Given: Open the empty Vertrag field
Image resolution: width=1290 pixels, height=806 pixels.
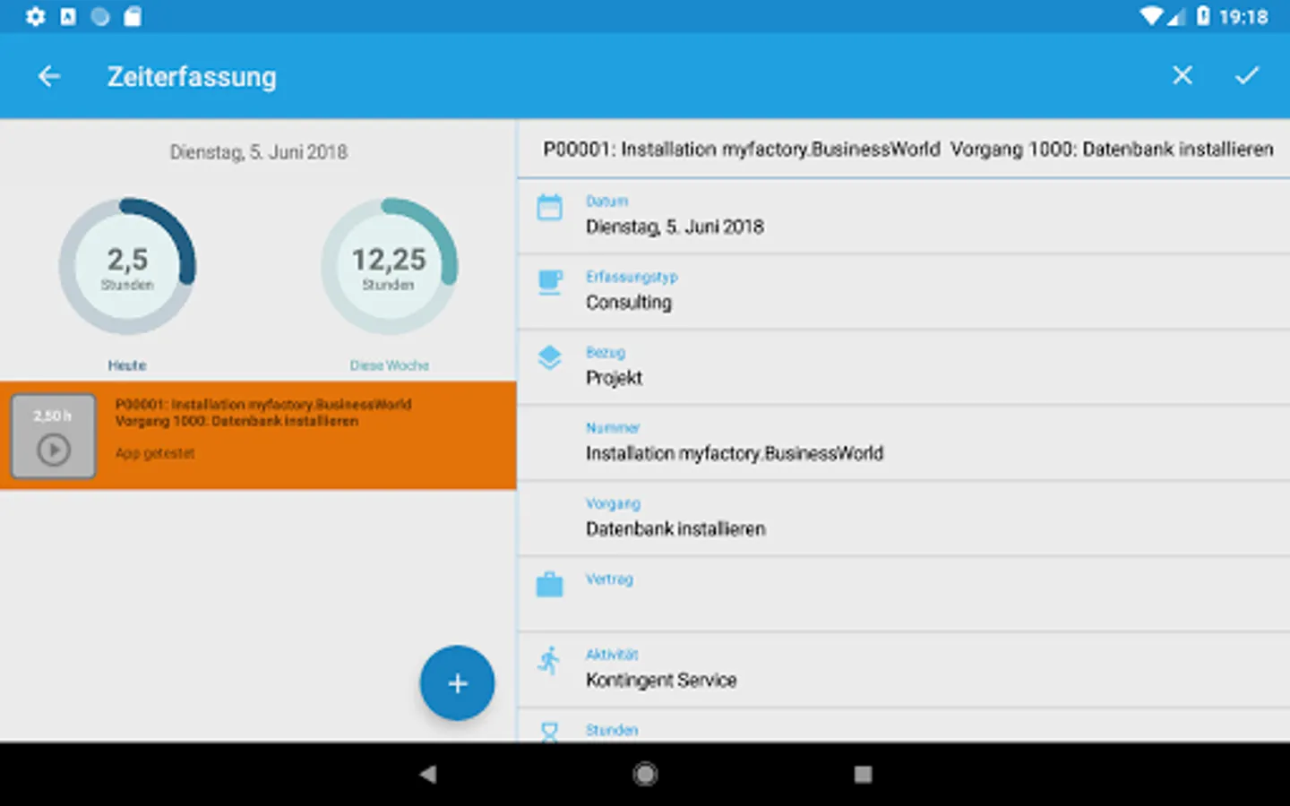Looking at the screenshot, I should pos(904,594).
